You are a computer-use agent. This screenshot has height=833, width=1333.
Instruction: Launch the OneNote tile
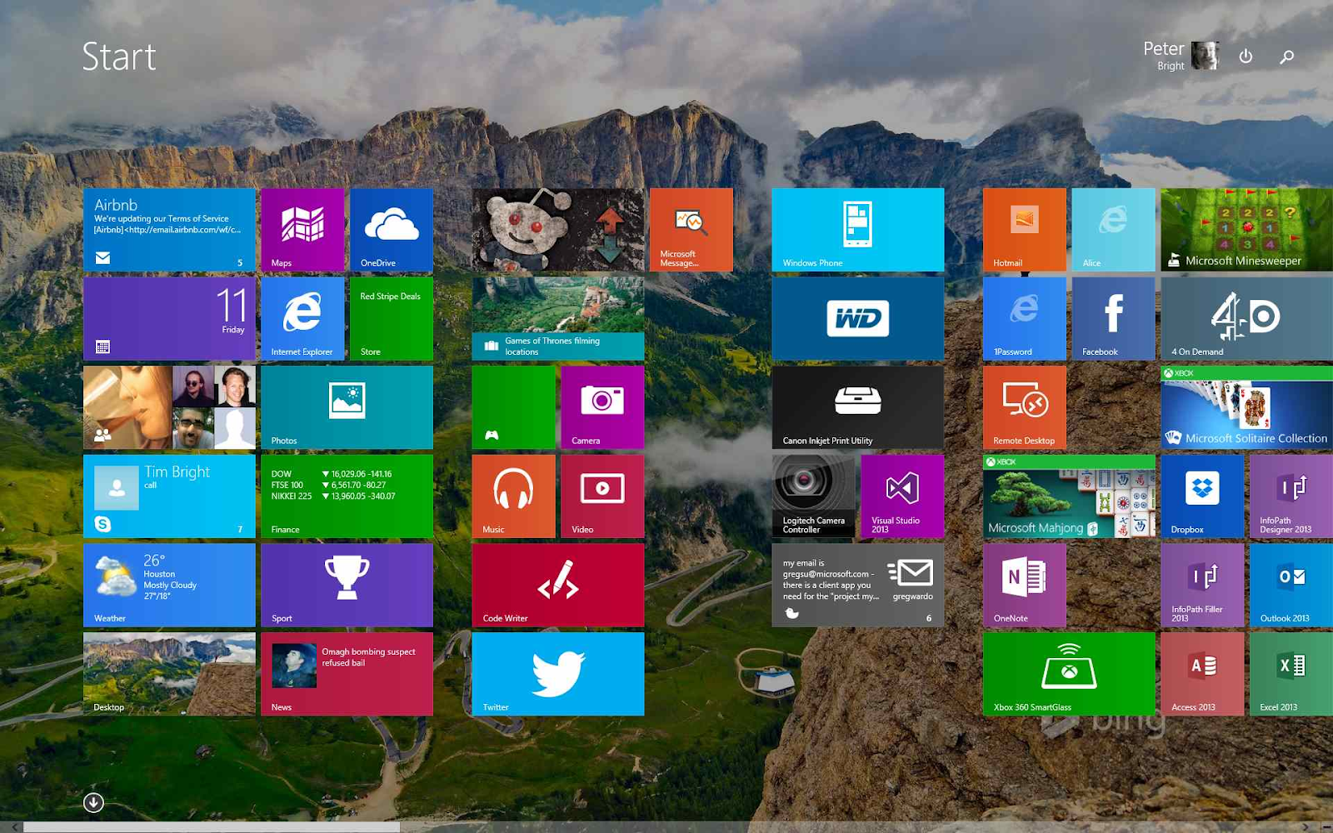pos(1025,585)
